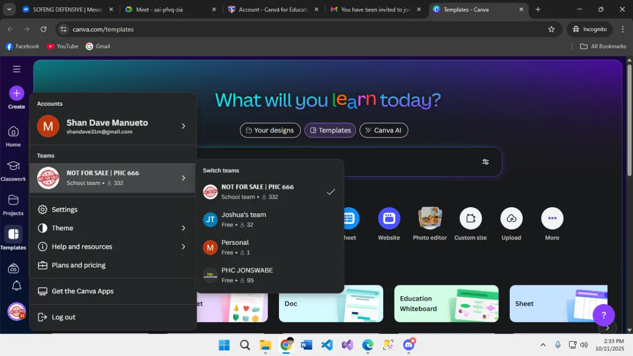Open a new browser tab

538,9
